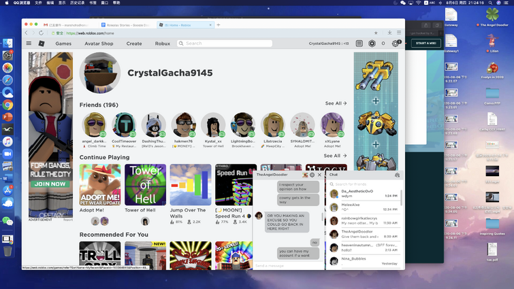514x289 pixels.
Task: Open MeleeAlxe chat conversation
Action: click(364, 207)
